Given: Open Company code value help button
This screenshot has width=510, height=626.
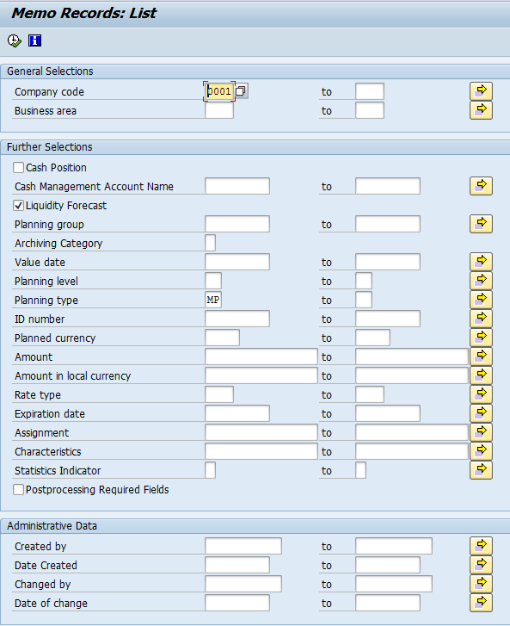Looking at the screenshot, I should [242, 91].
